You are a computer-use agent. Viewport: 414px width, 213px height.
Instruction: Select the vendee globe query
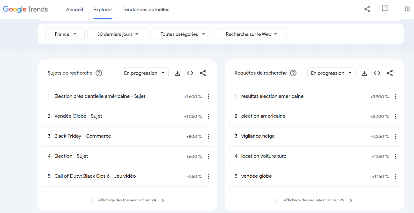(x=256, y=176)
